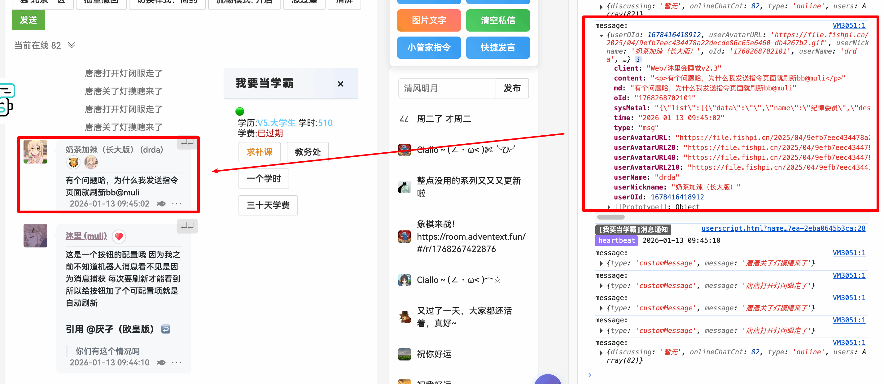Screen dimensions: 884x384
Task: Click the fish icon under drda's message
Action: tap(161, 204)
